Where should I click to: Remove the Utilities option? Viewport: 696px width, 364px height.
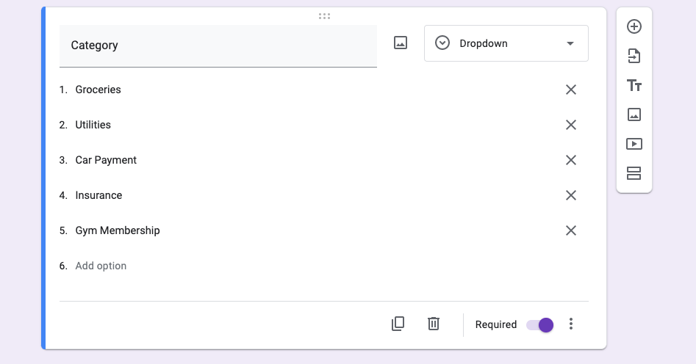pyautogui.click(x=570, y=125)
